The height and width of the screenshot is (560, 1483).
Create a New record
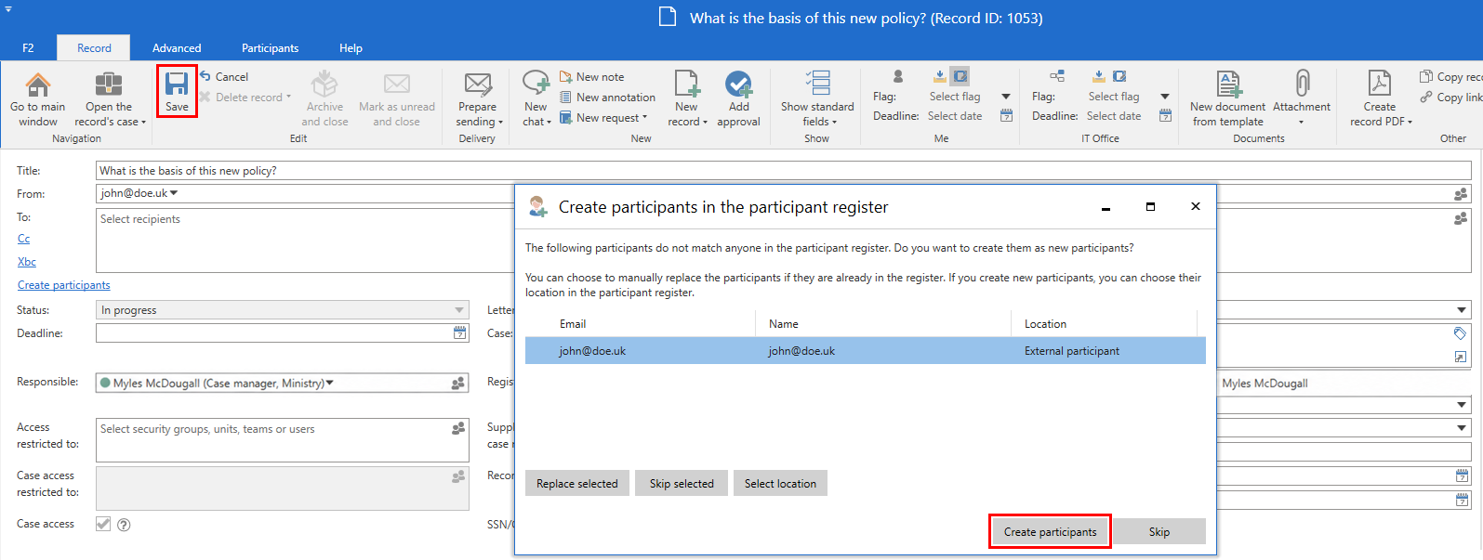coord(687,98)
